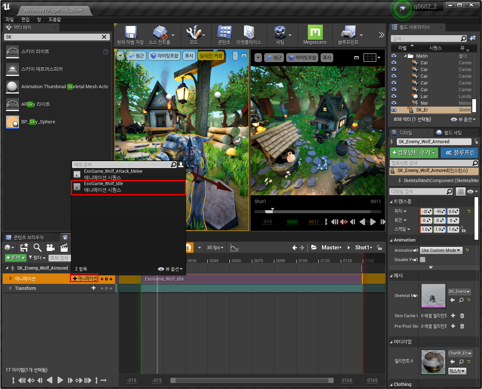Screen dimensions: 482x389
Task: Click the Shot1 cinematic viewport scrub bar
Action: point(318,212)
